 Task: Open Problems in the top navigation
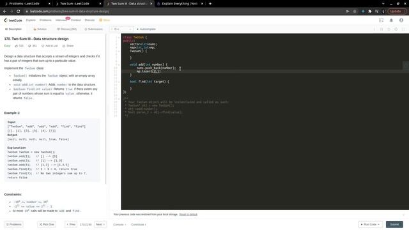45,20
